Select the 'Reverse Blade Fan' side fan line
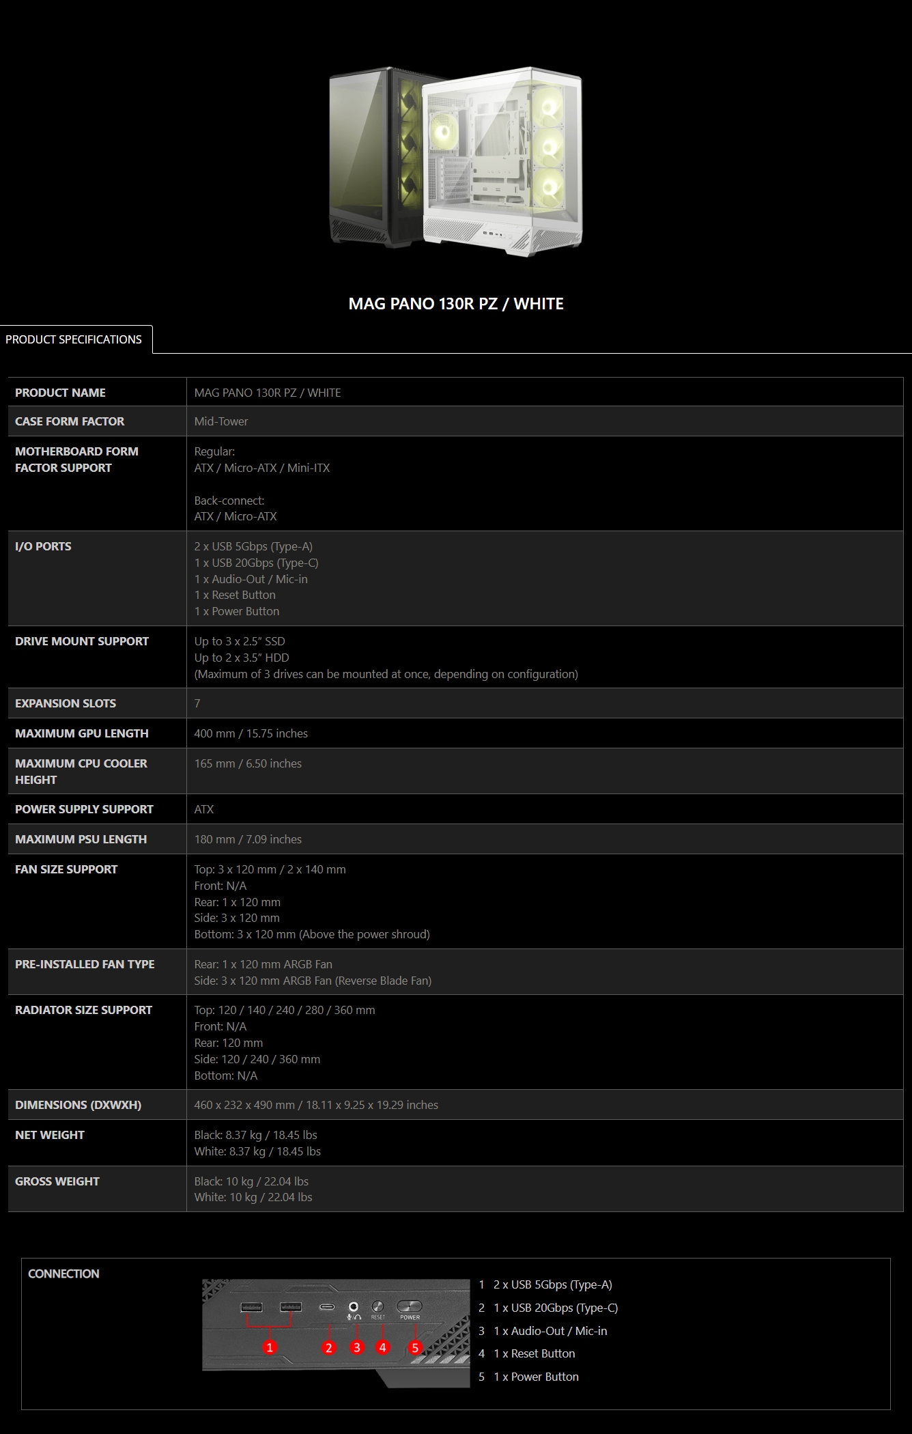The image size is (912, 1434). tap(313, 981)
